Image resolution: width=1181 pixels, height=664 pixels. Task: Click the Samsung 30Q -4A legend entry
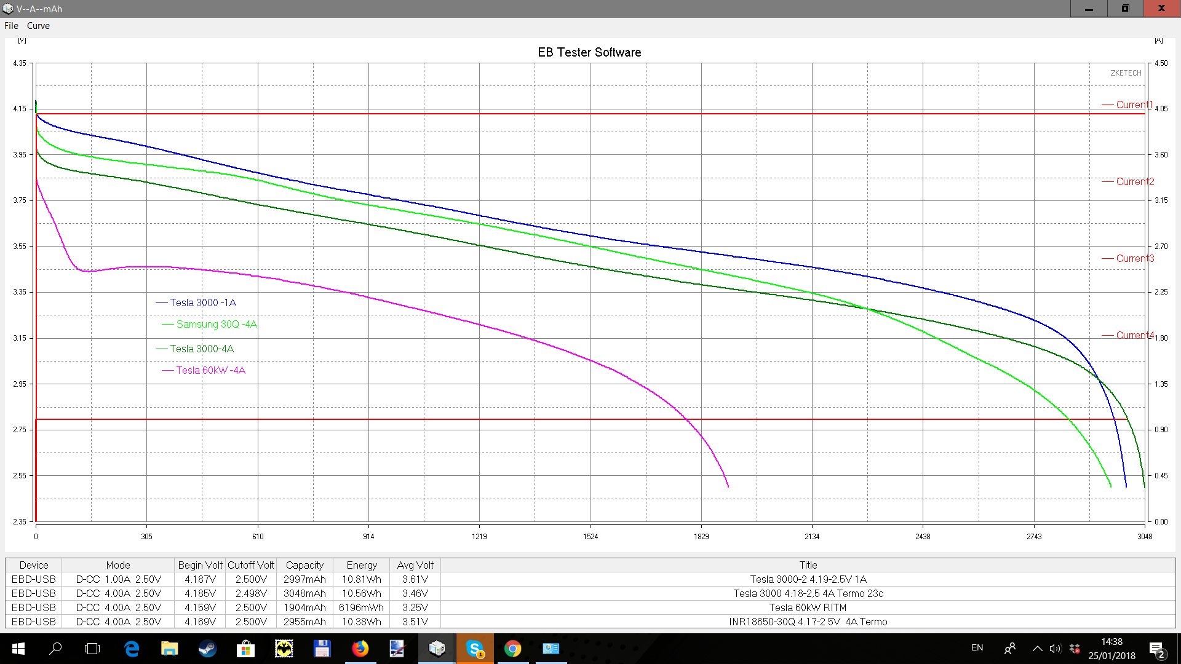click(x=216, y=324)
